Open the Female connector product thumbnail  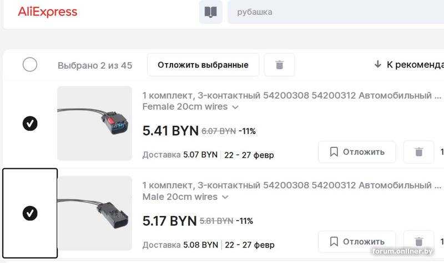(x=94, y=123)
